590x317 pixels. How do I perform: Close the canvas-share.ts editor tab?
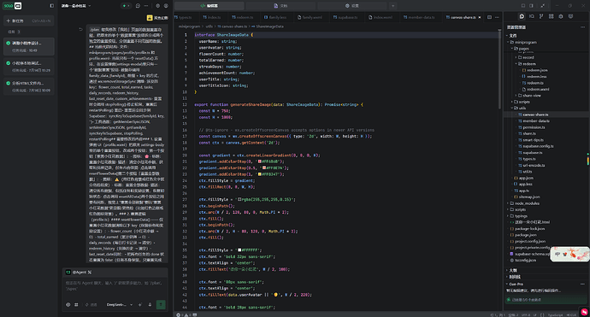(x=480, y=17)
